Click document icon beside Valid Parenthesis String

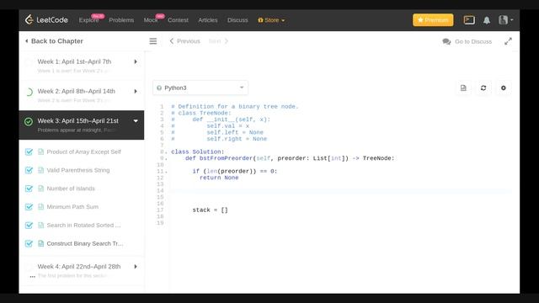pyautogui.click(x=41, y=170)
